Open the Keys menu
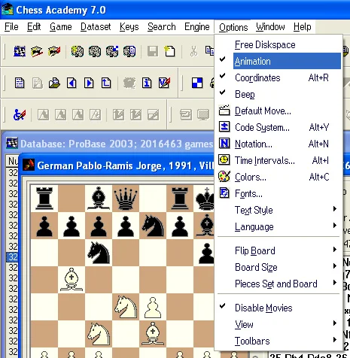This screenshot has width=350, height=358. 129,26
